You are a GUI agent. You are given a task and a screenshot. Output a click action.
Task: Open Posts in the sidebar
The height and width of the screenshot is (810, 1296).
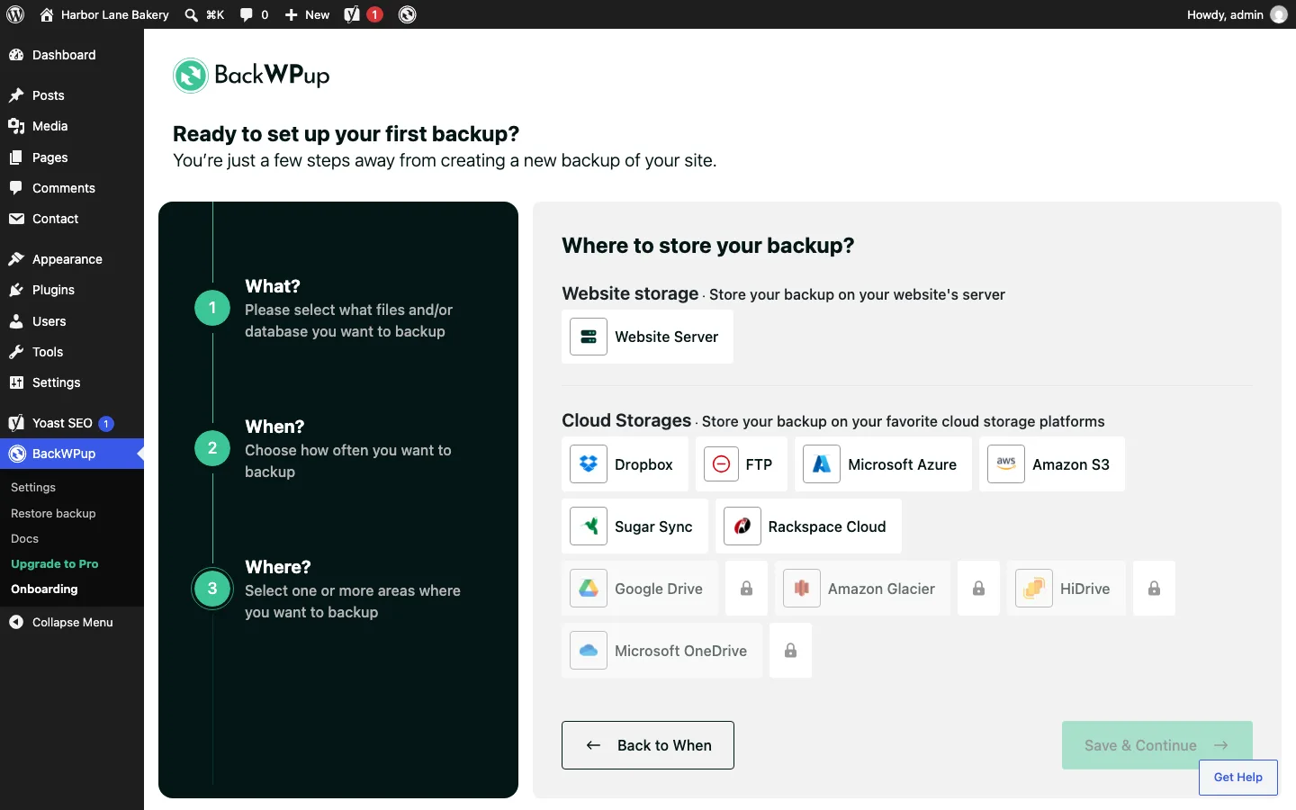(x=72, y=95)
